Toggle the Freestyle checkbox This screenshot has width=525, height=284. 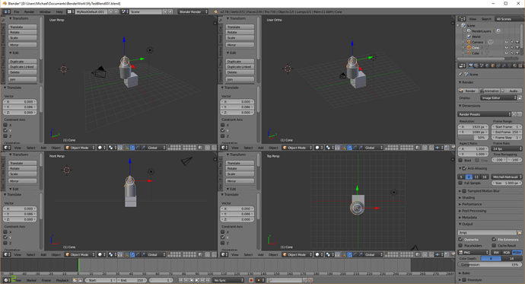pos(464,280)
